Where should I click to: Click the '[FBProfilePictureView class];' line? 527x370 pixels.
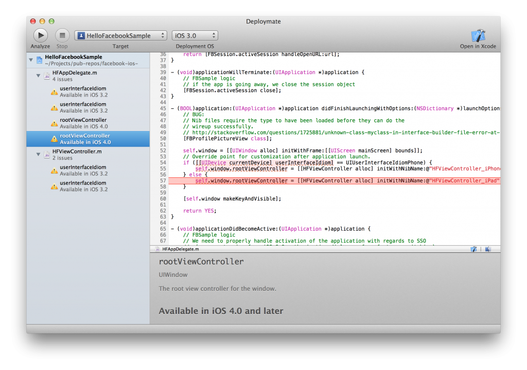(227, 139)
